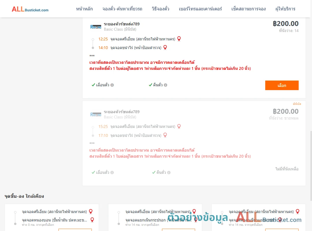Viewport: 312px width, 231px height.
Task: Show map pin for 17:10 arrival stop
Action: coord(165,135)
